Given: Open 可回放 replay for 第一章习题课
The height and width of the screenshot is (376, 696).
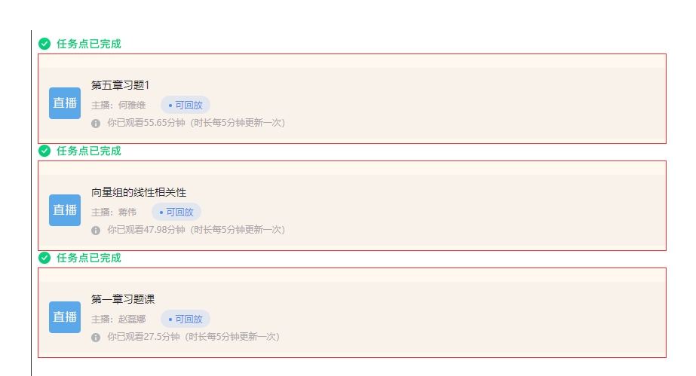Looking at the screenshot, I should tap(185, 319).
